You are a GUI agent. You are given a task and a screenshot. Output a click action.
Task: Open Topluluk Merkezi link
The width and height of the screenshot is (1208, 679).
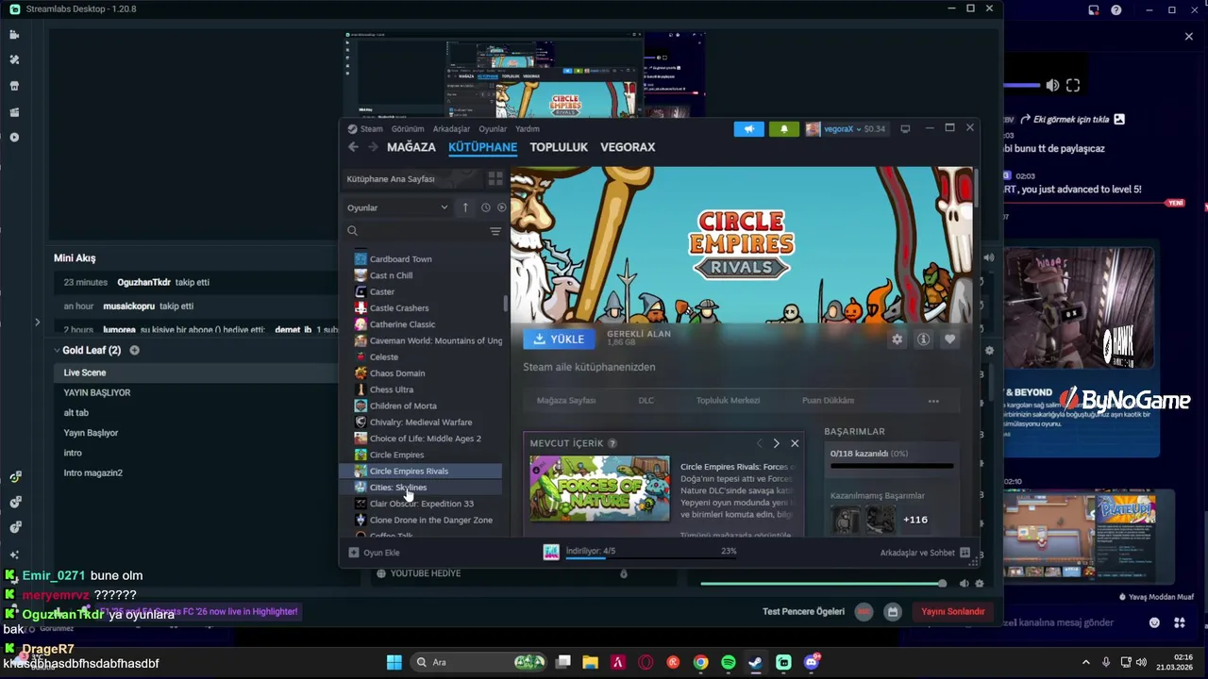pyautogui.click(x=728, y=401)
